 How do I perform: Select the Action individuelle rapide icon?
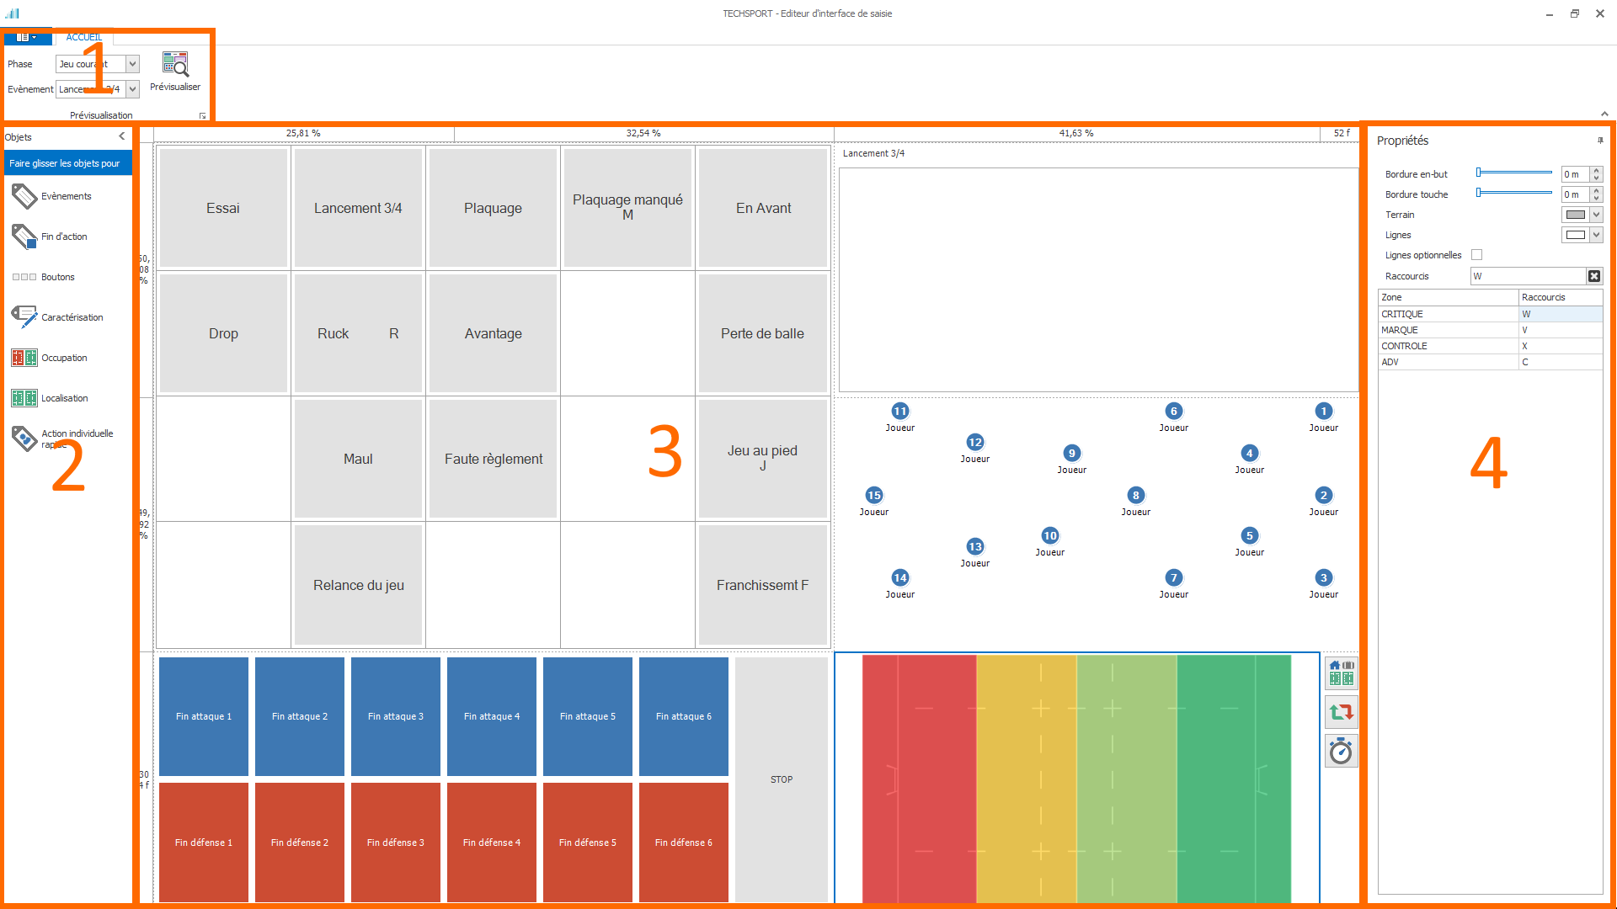click(24, 439)
